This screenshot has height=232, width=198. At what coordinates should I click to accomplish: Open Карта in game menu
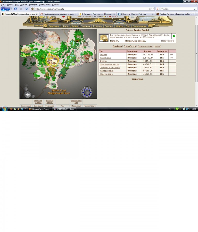click(x=65, y=26)
